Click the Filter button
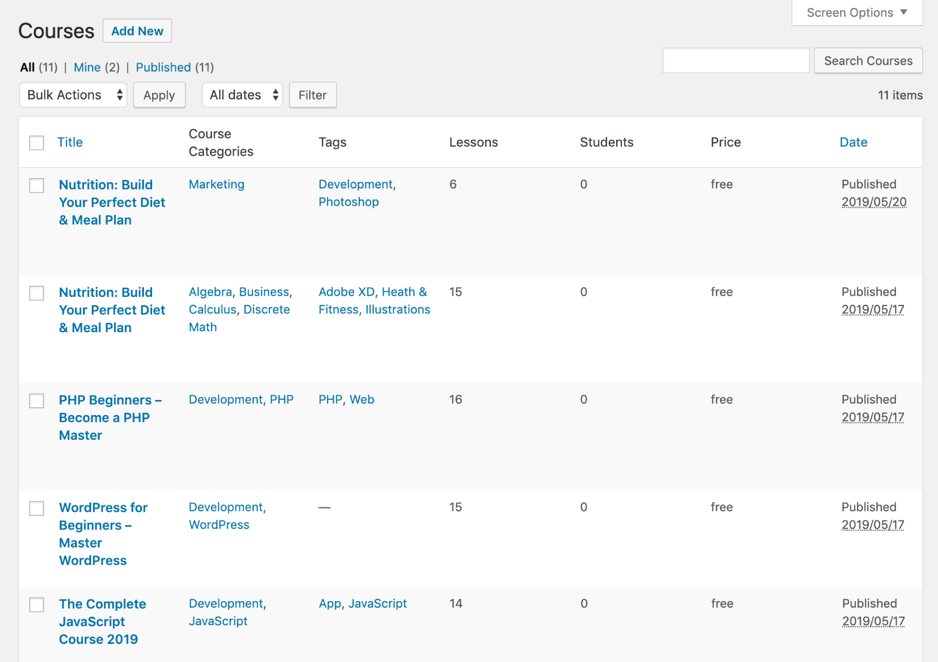This screenshot has width=938, height=662. (x=313, y=95)
